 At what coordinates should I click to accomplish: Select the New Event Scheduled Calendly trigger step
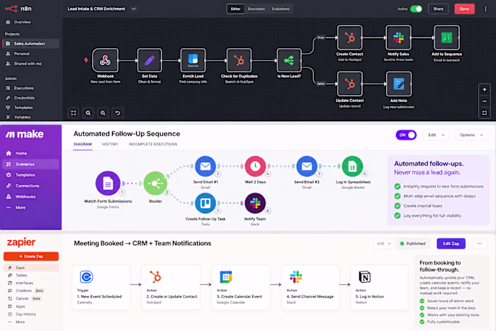101,287
